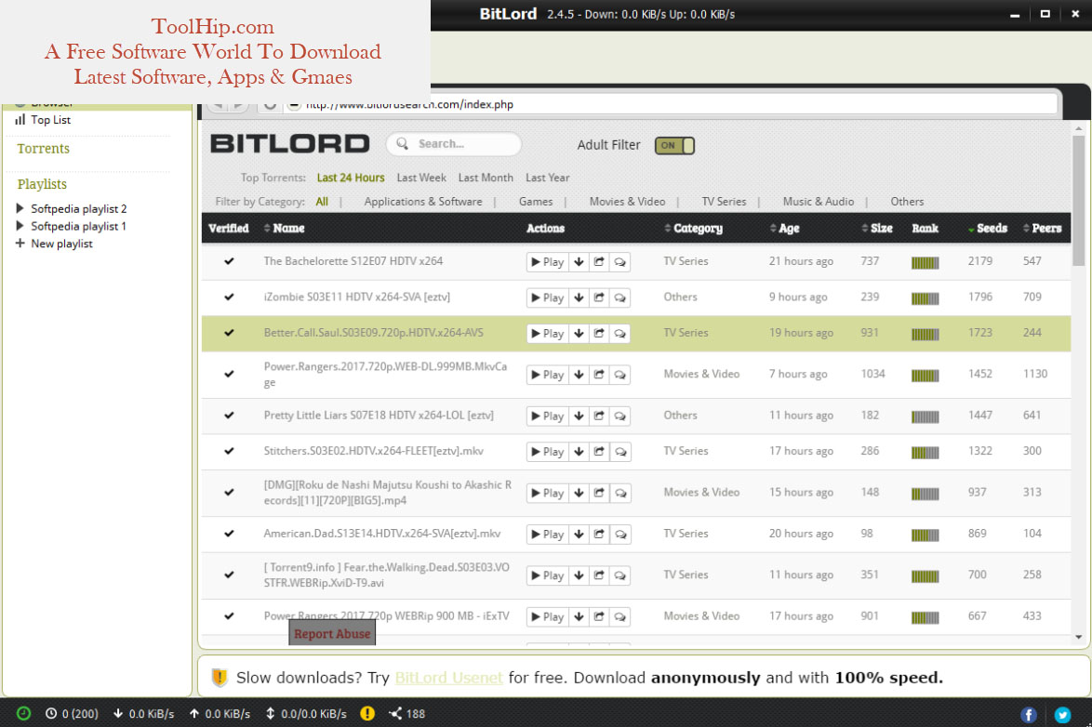Download Better.Call.Saul.S03E09 via arrow icon
Image resolution: width=1092 pixels, height=727 pixels.
point(579,334)
